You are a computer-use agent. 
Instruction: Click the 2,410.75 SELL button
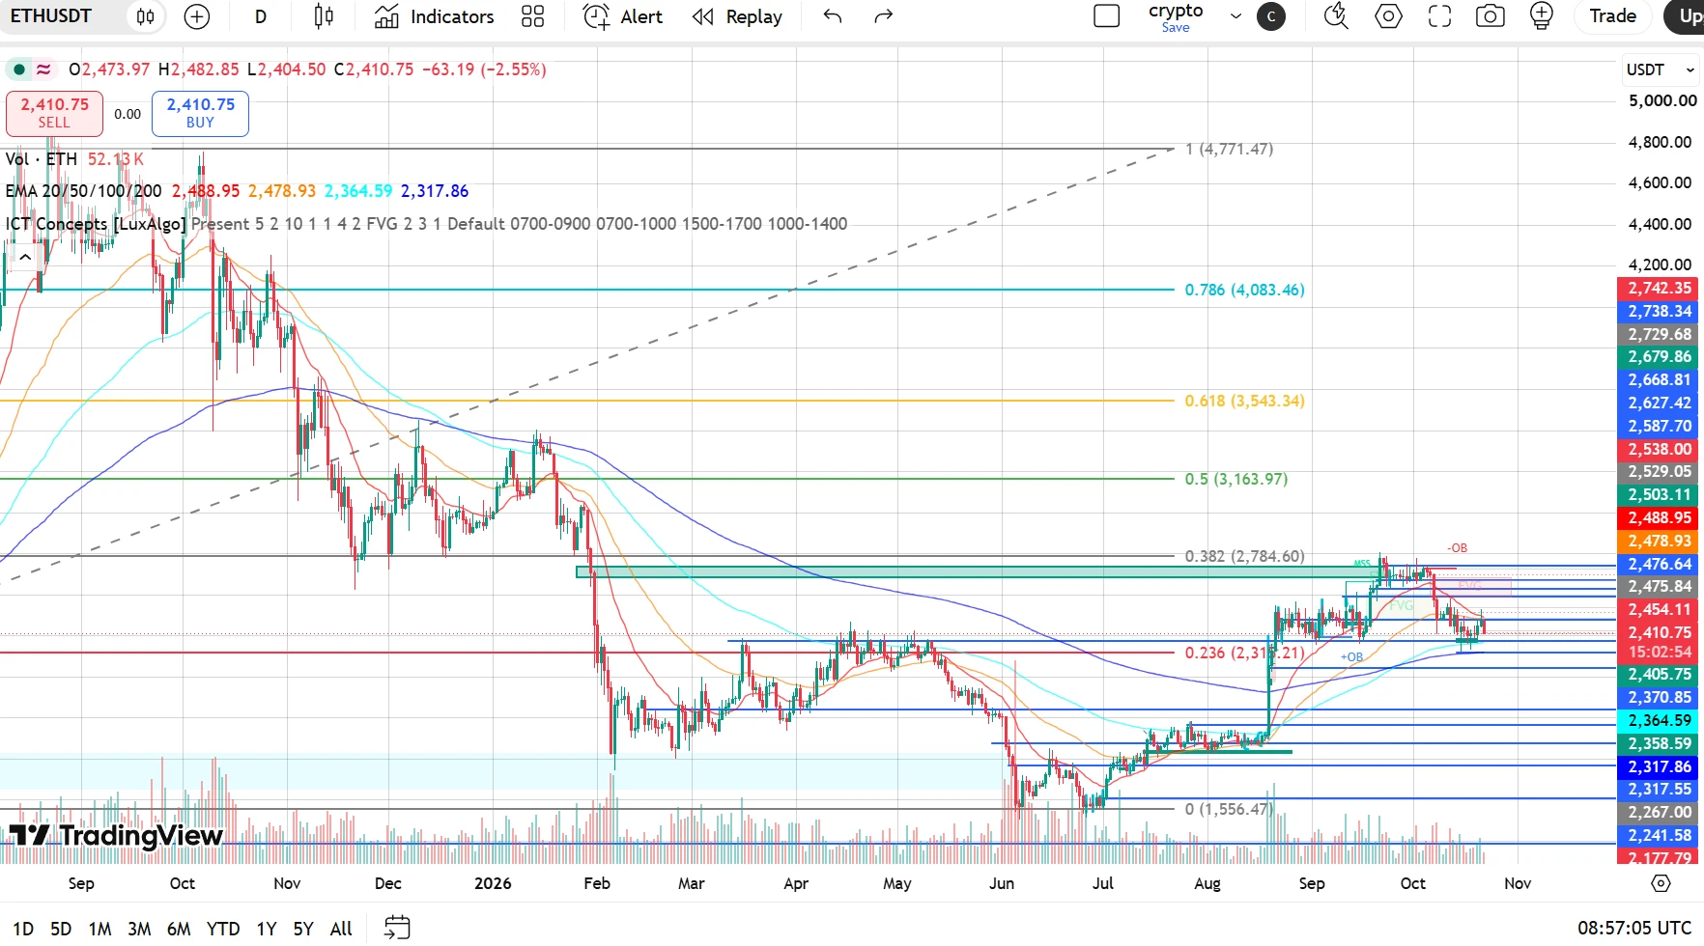54,113
